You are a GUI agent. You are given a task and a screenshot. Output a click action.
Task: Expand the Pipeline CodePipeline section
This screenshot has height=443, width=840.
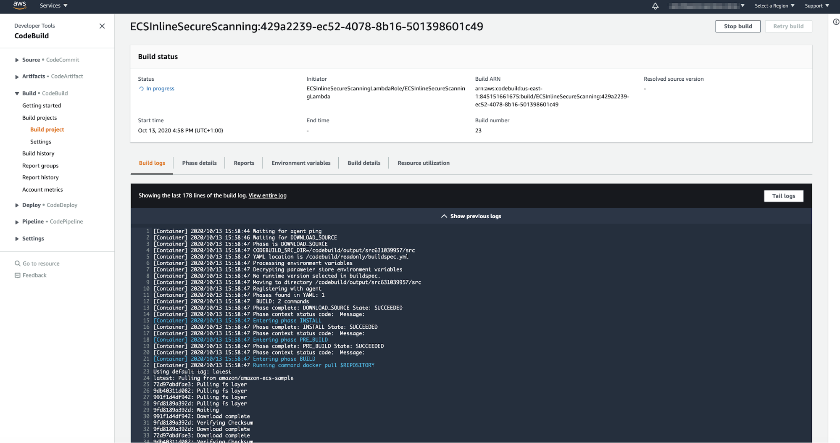pos(17,222)
